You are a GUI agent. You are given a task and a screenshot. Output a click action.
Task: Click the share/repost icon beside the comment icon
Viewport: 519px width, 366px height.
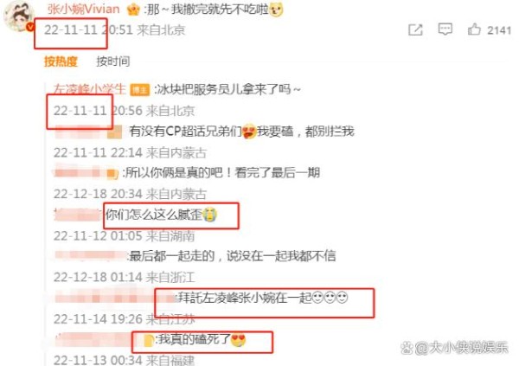[x=415, y=29]
